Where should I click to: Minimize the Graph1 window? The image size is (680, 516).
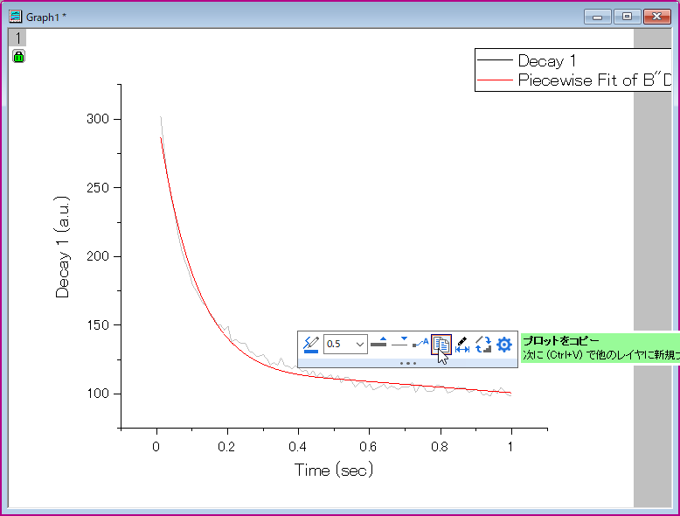[x=598, y=17]
